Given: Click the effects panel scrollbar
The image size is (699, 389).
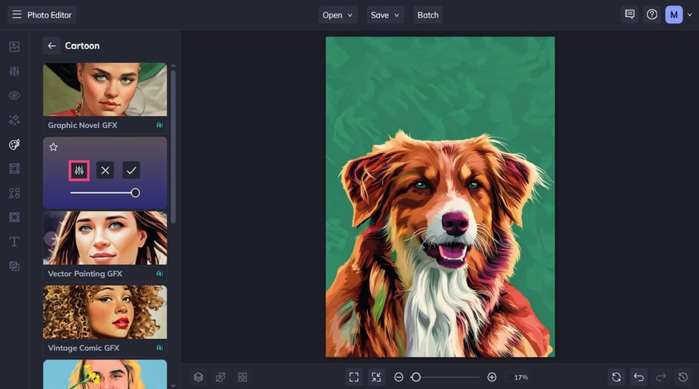Looking at the screenshot, I should 173,147.
